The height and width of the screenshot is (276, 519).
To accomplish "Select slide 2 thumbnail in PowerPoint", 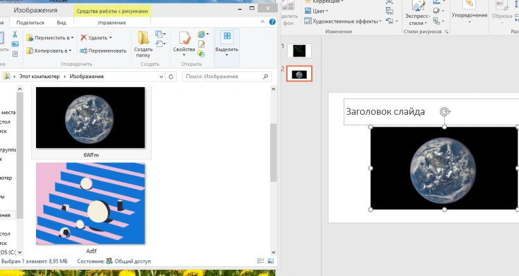I will click(299, 74).
